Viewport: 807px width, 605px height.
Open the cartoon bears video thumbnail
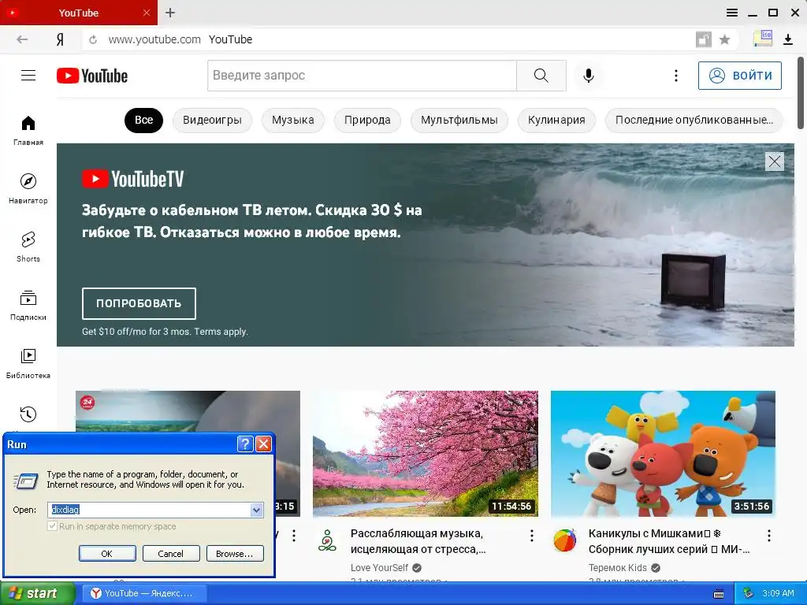(x=663, y=453)
